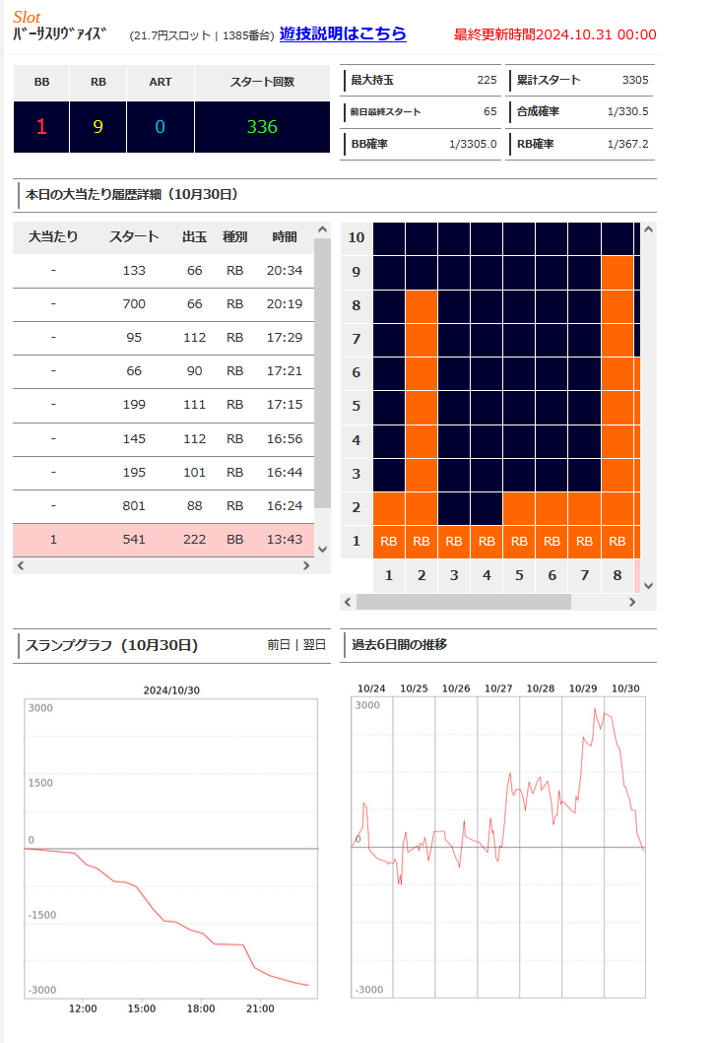Select the RB row at 17:29
Screen dimensions: 715x1043
tap(163, 337)
